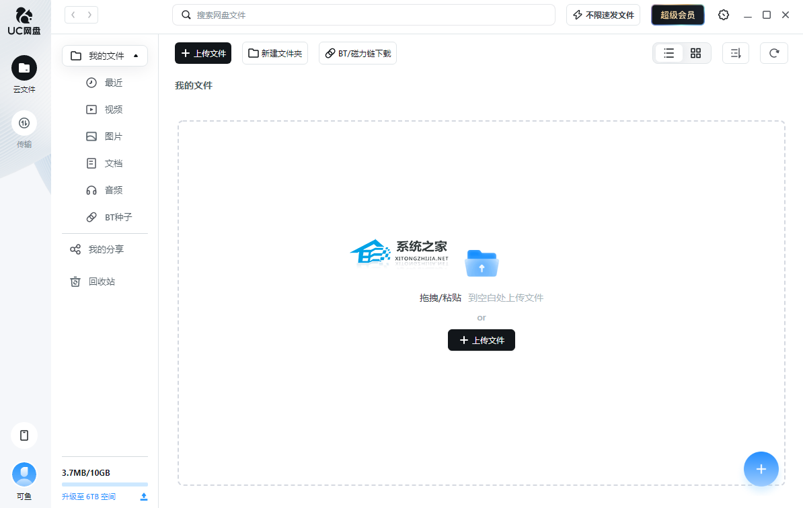Click the upgrade space upload arrow icon
The height and width of the screenshot is (508, 803).
click(144, 497)
